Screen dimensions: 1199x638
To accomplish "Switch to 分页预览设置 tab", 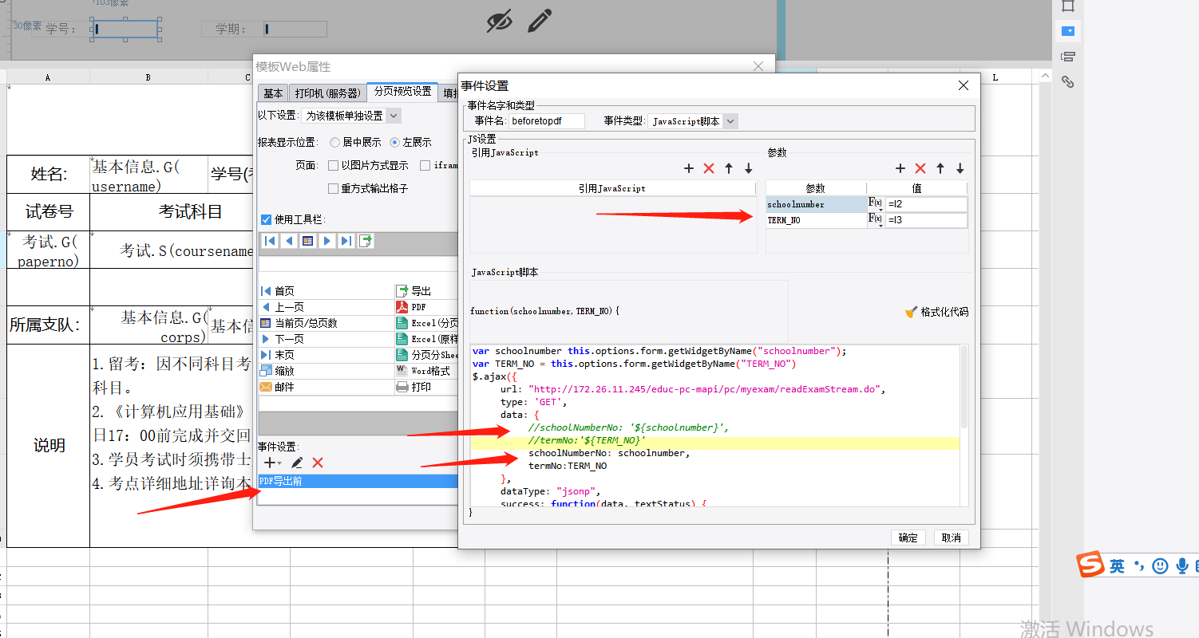I will (x=402, y=92).
